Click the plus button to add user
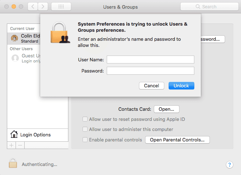The height and width of the screenshot is (175, 241). [11, 145]
